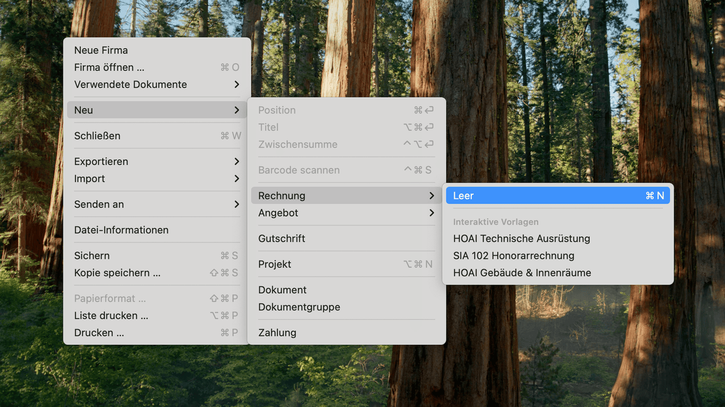The height and width of the screenshot is (407, 725).
Task: Choose Dokumentgruppe entry
Action: click(346, 307)
